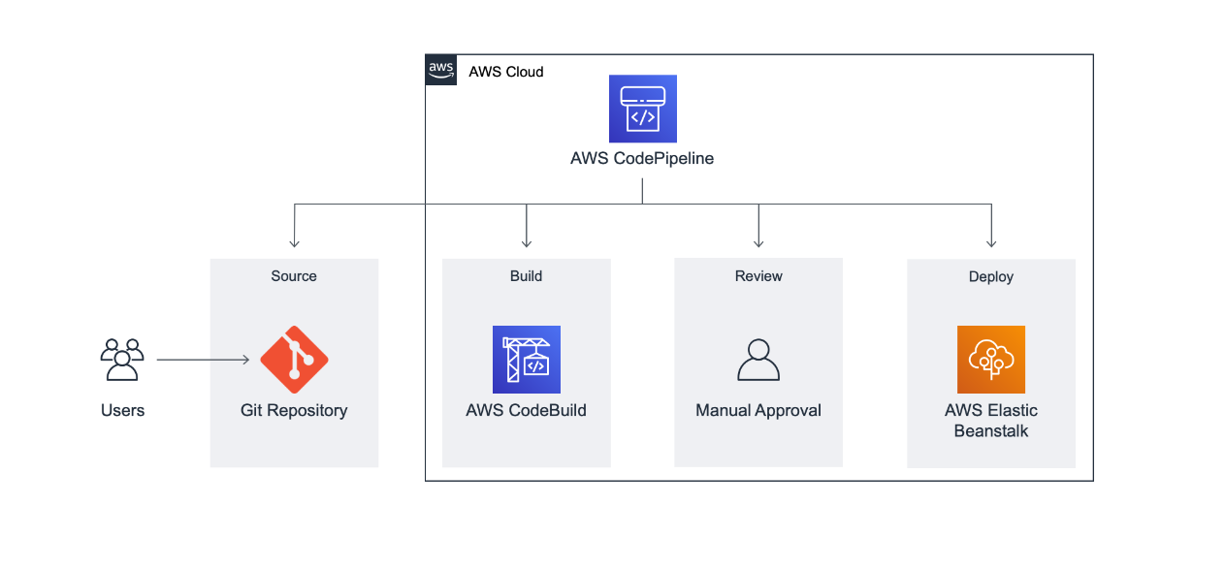Click the "Review" stage heading
This screenshot has height=569, width=1225.
tap(758, 276)
